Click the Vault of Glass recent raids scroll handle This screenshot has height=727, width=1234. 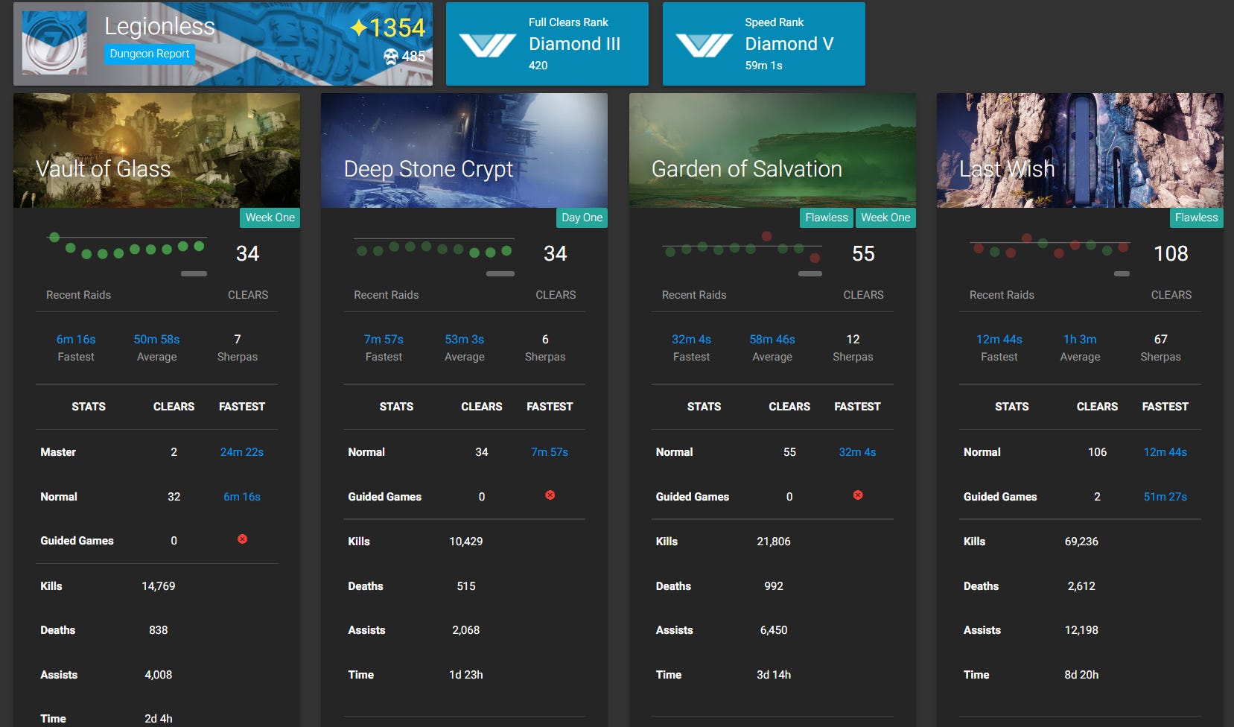pyautogui.click(x=194, y=273)
